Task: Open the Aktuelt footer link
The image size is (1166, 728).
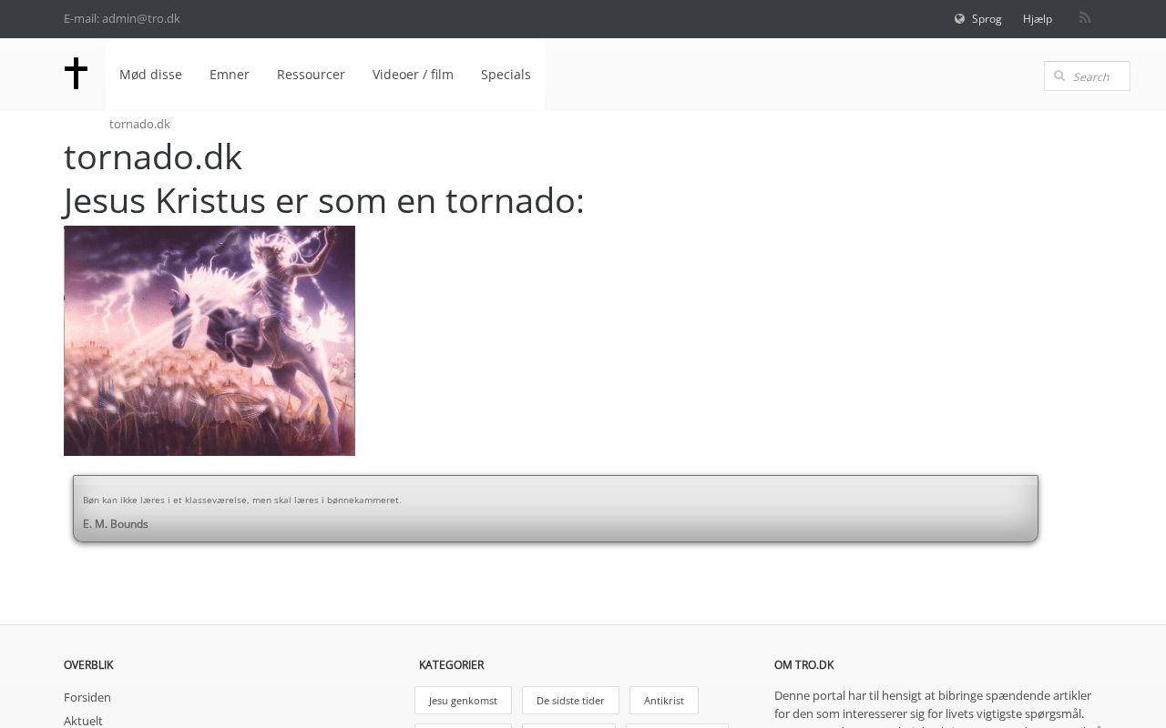Action: pos(83,721)
